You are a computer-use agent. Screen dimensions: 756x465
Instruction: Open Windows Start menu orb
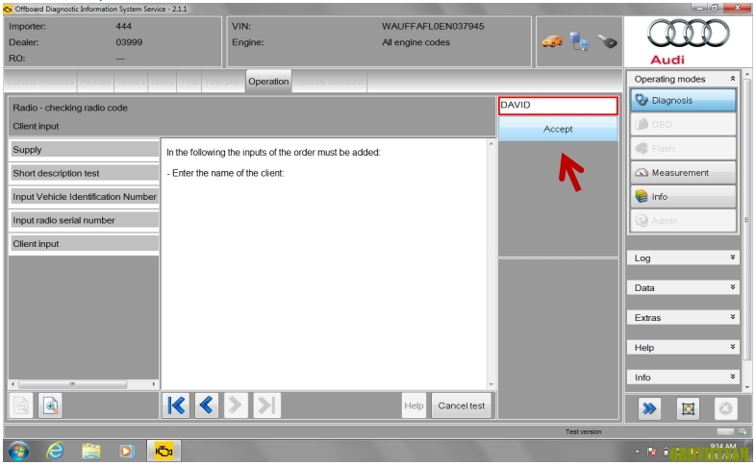click(x=18, y=451)
